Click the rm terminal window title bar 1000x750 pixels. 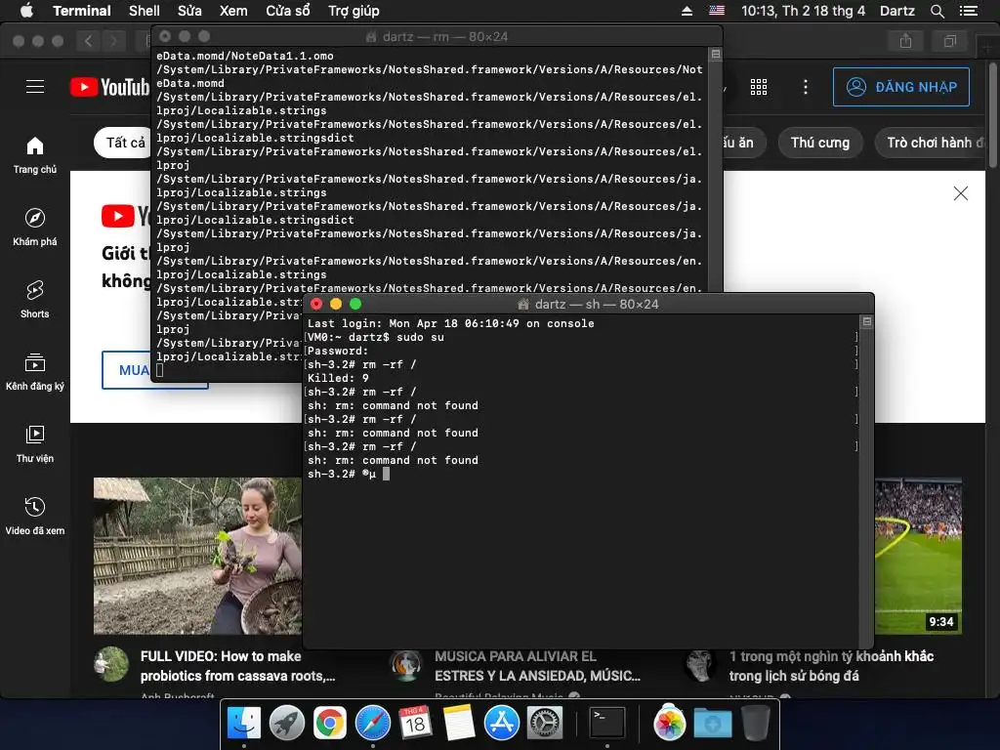click(437, 36)
